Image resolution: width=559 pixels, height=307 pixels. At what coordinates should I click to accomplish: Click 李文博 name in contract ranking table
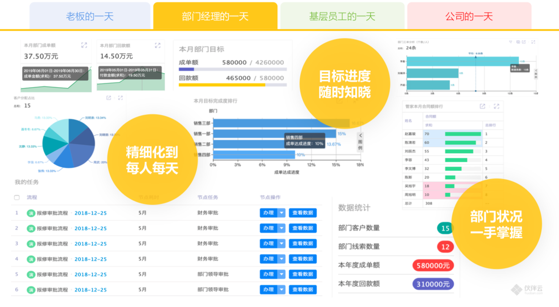point(411,169)
